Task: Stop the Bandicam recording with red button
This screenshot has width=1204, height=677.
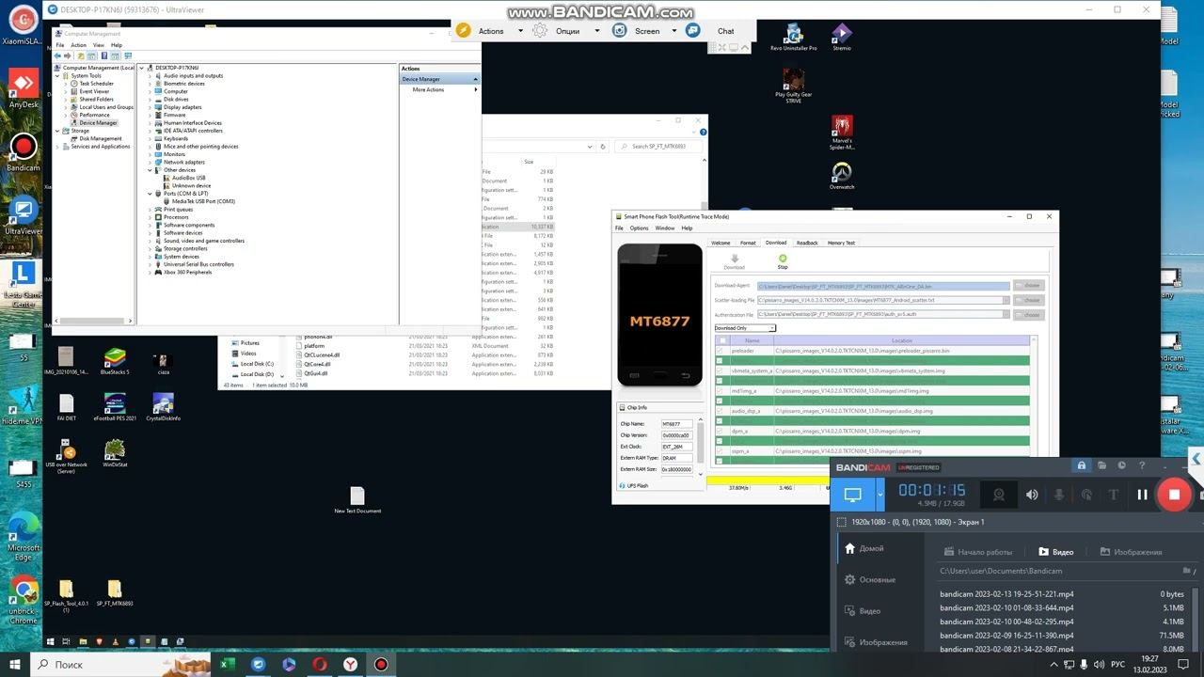Action: tap(1174, 495)
